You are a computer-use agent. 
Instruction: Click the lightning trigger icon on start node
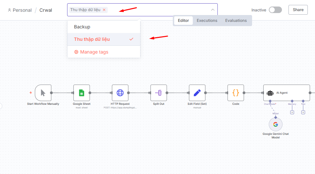(x=31, y=92)
